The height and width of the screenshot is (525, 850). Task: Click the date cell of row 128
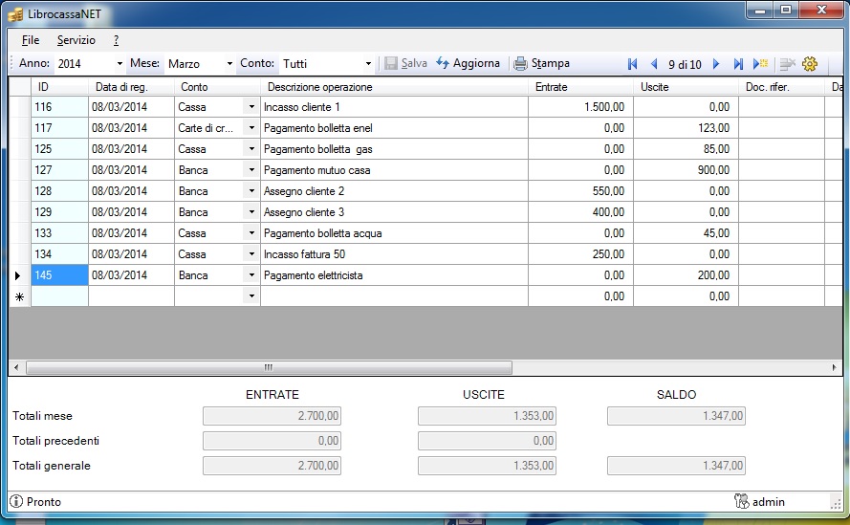click(x=131, y=191)
